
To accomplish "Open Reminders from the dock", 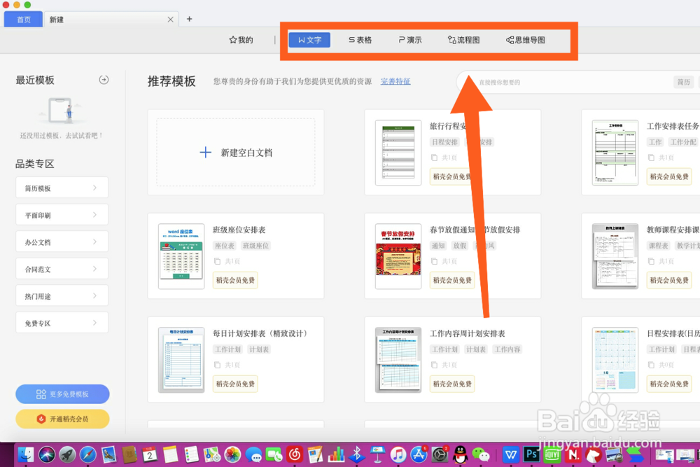I will 191,455.
